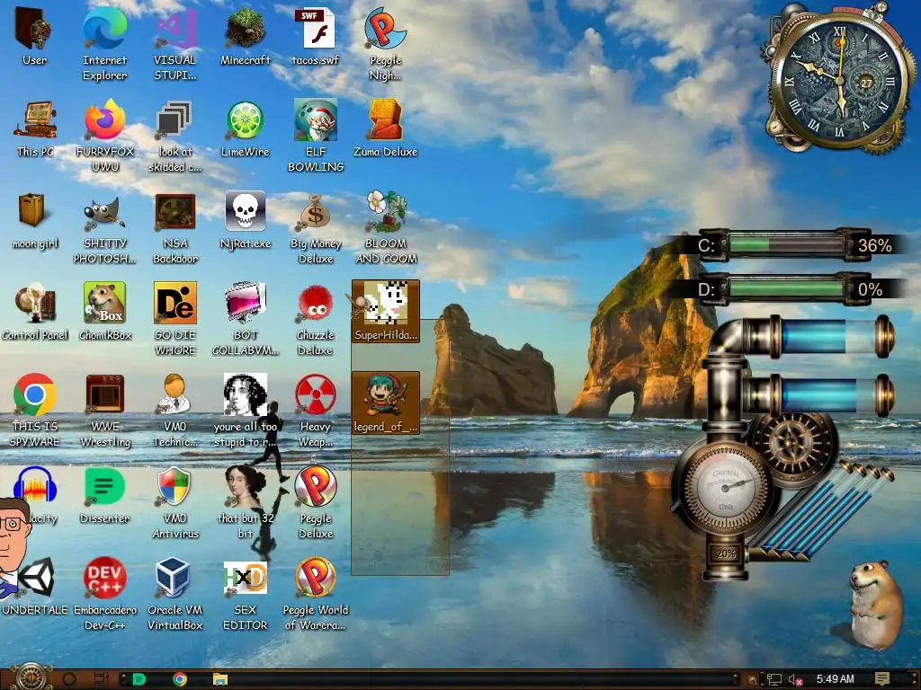
Task: Select the GO DIE WHORE icon
Action: coord(175,319)
